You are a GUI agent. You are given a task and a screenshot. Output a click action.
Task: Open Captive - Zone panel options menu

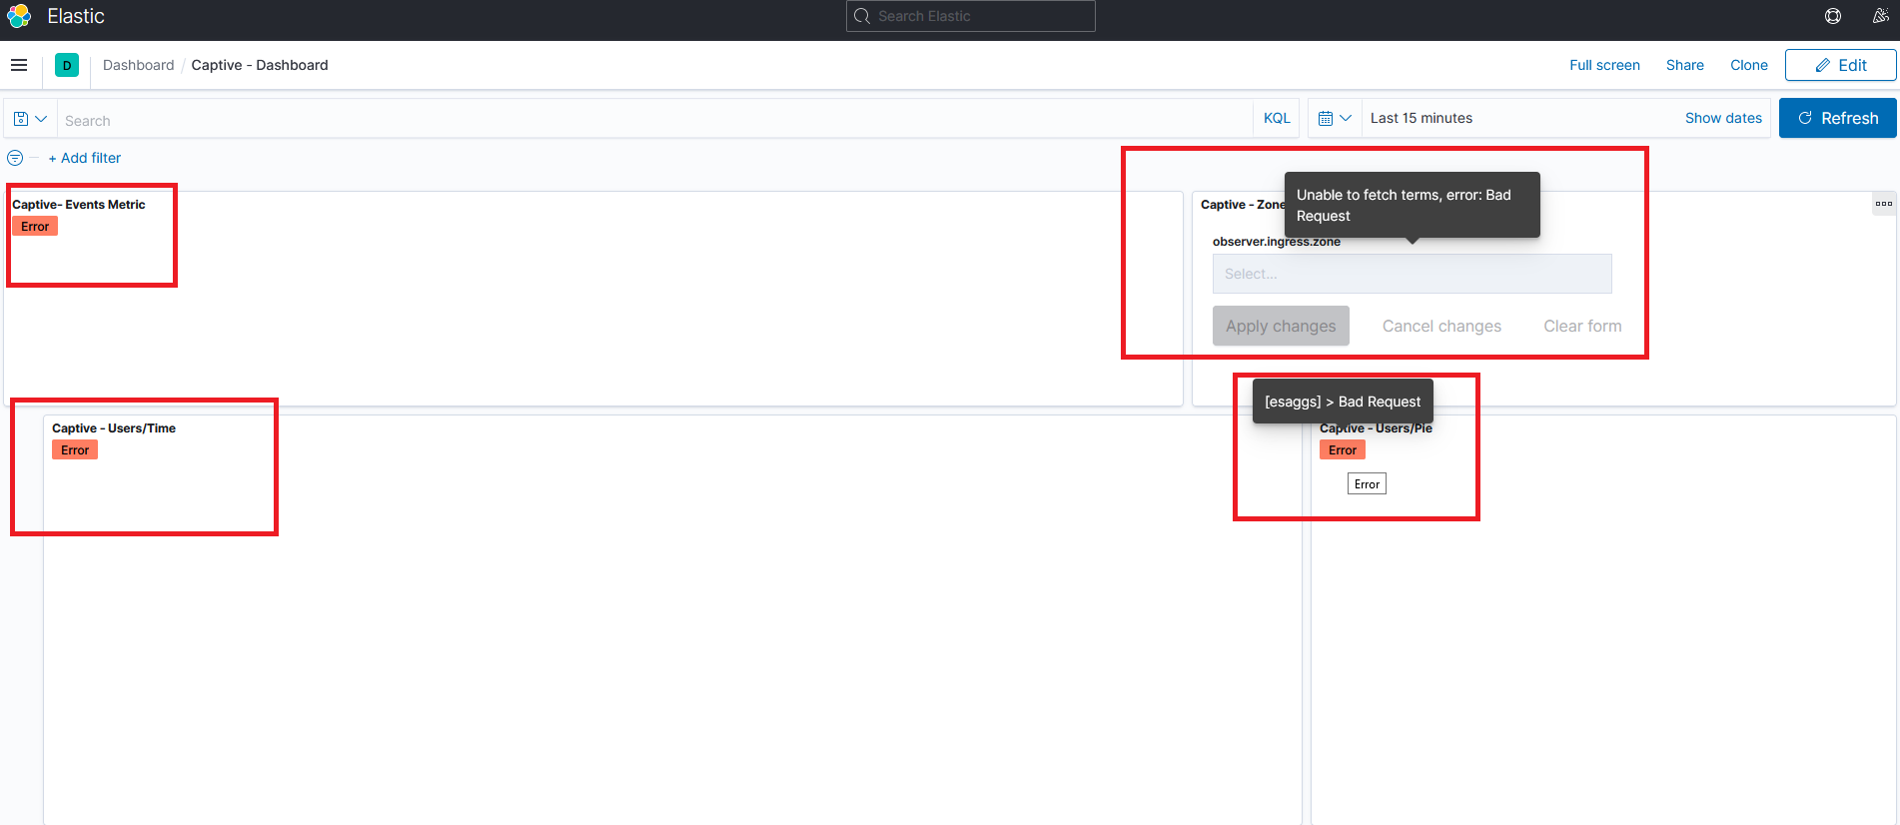point(1884,204)
